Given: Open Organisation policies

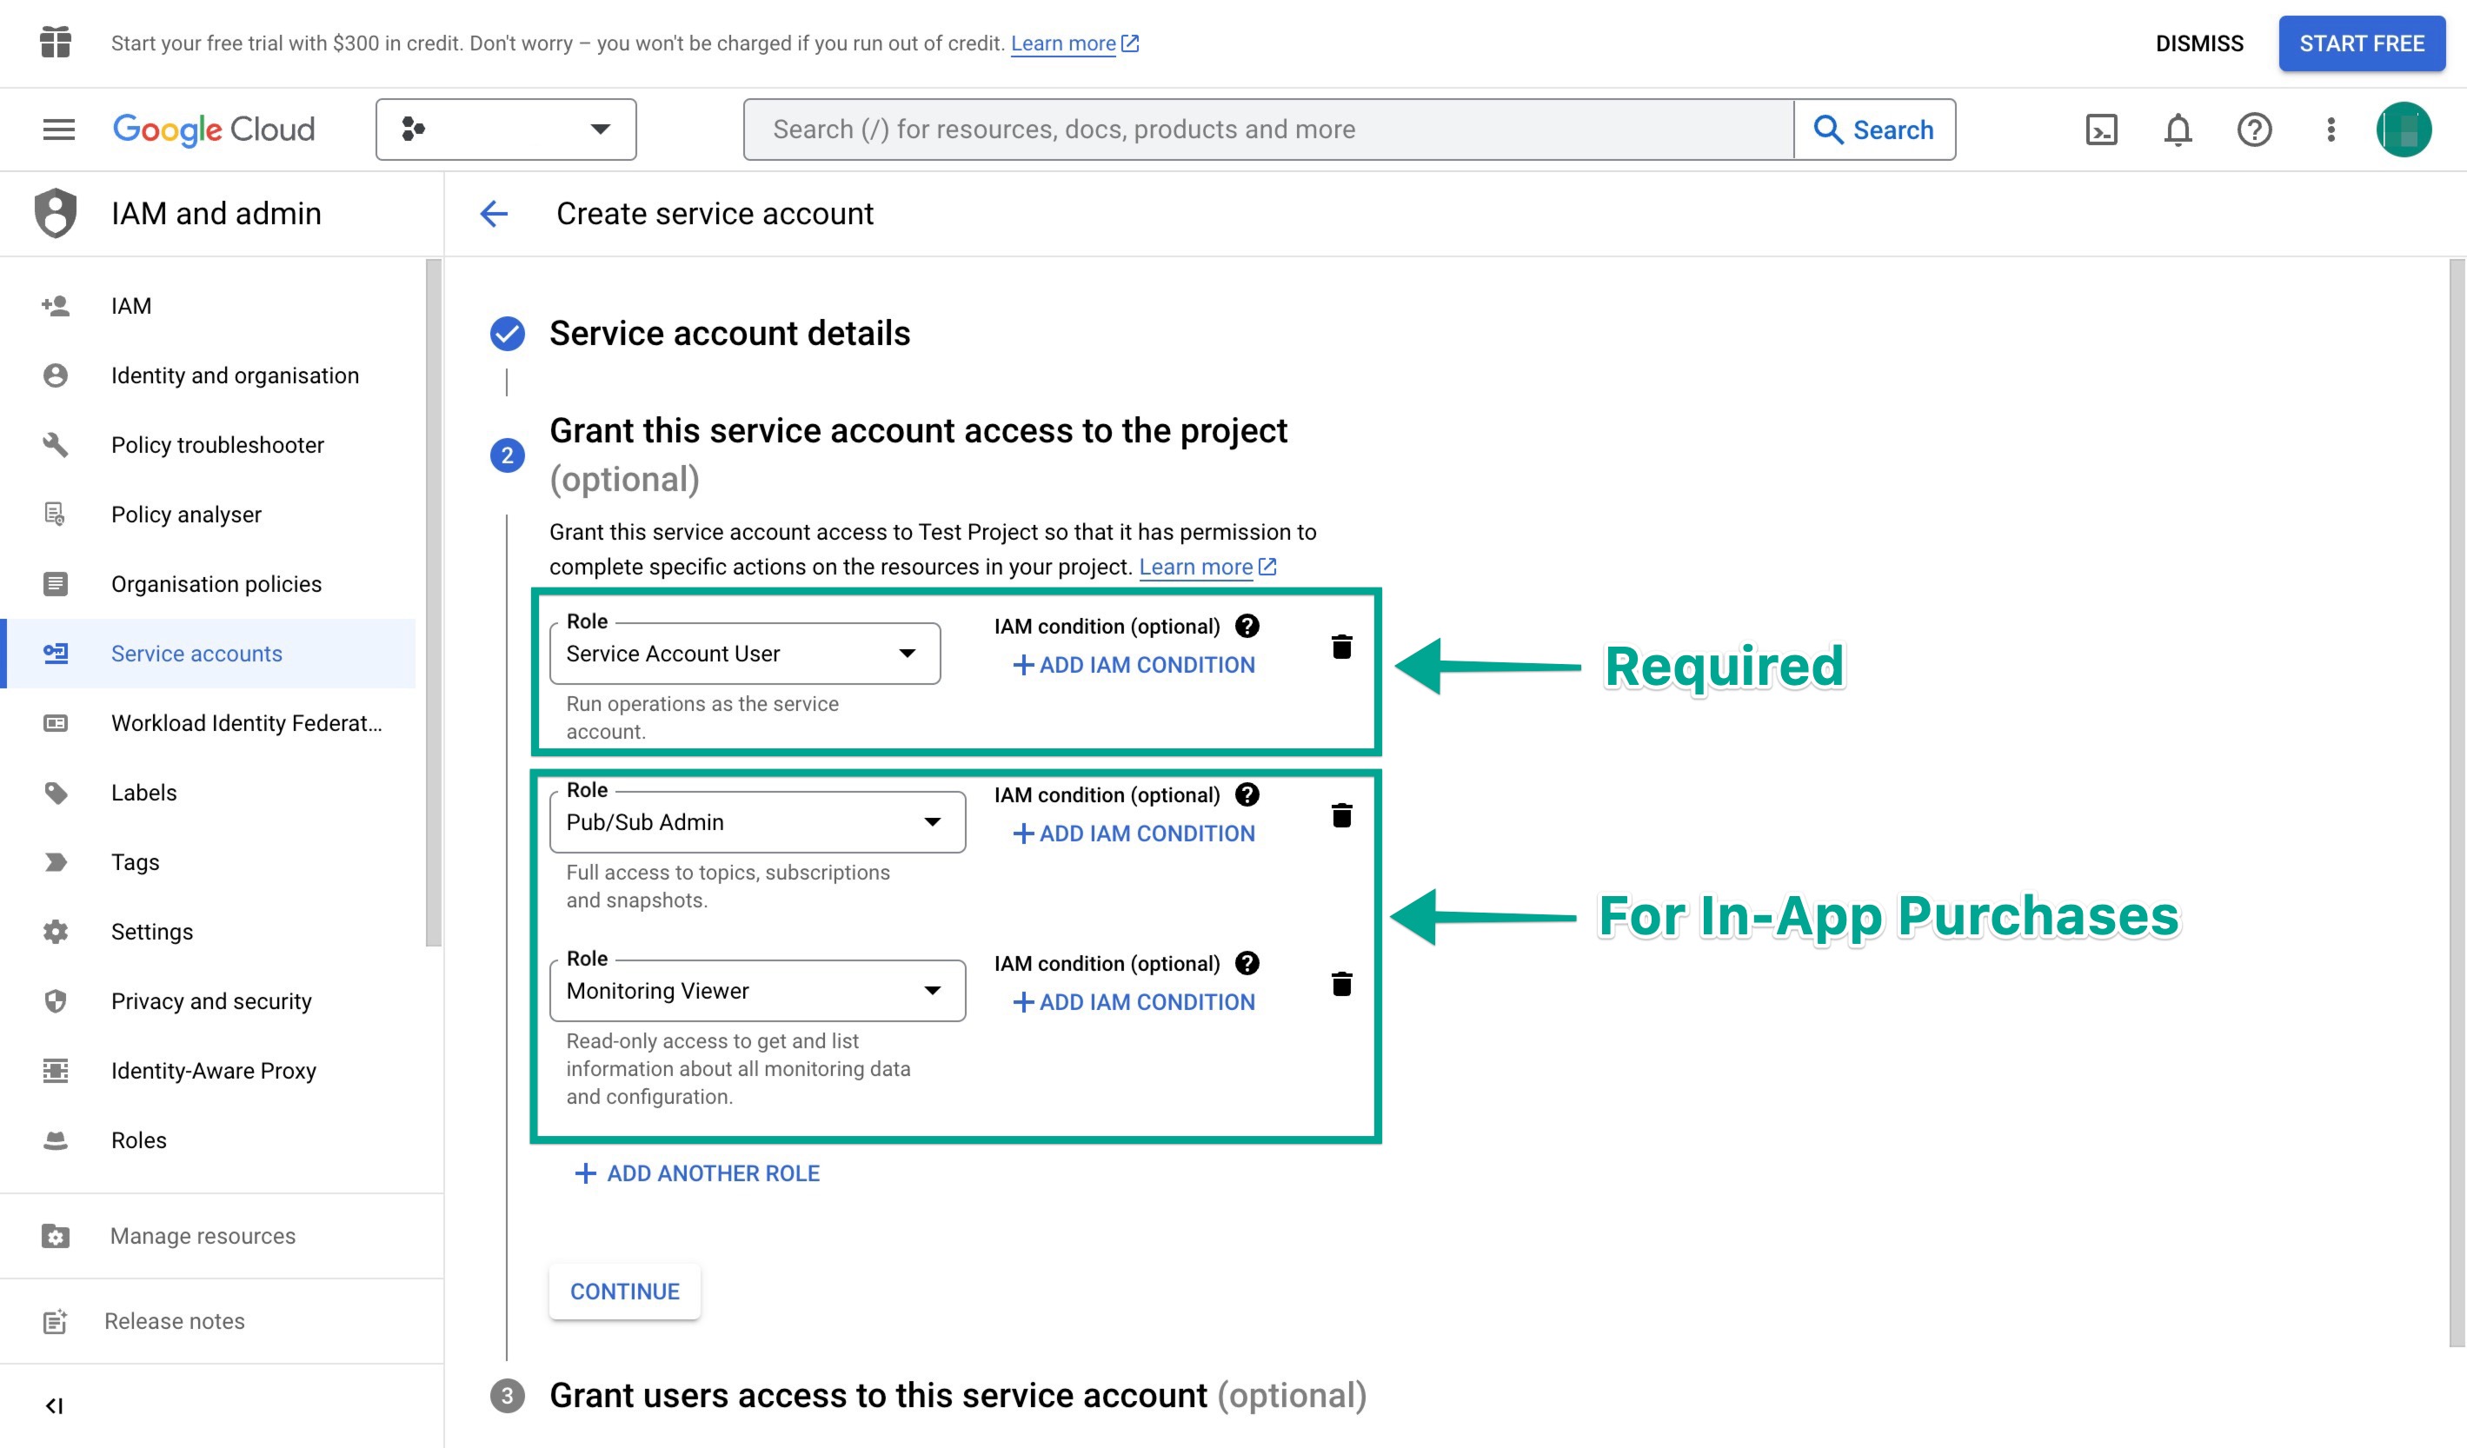Looking at the screenshot, I should pos(208,583).
